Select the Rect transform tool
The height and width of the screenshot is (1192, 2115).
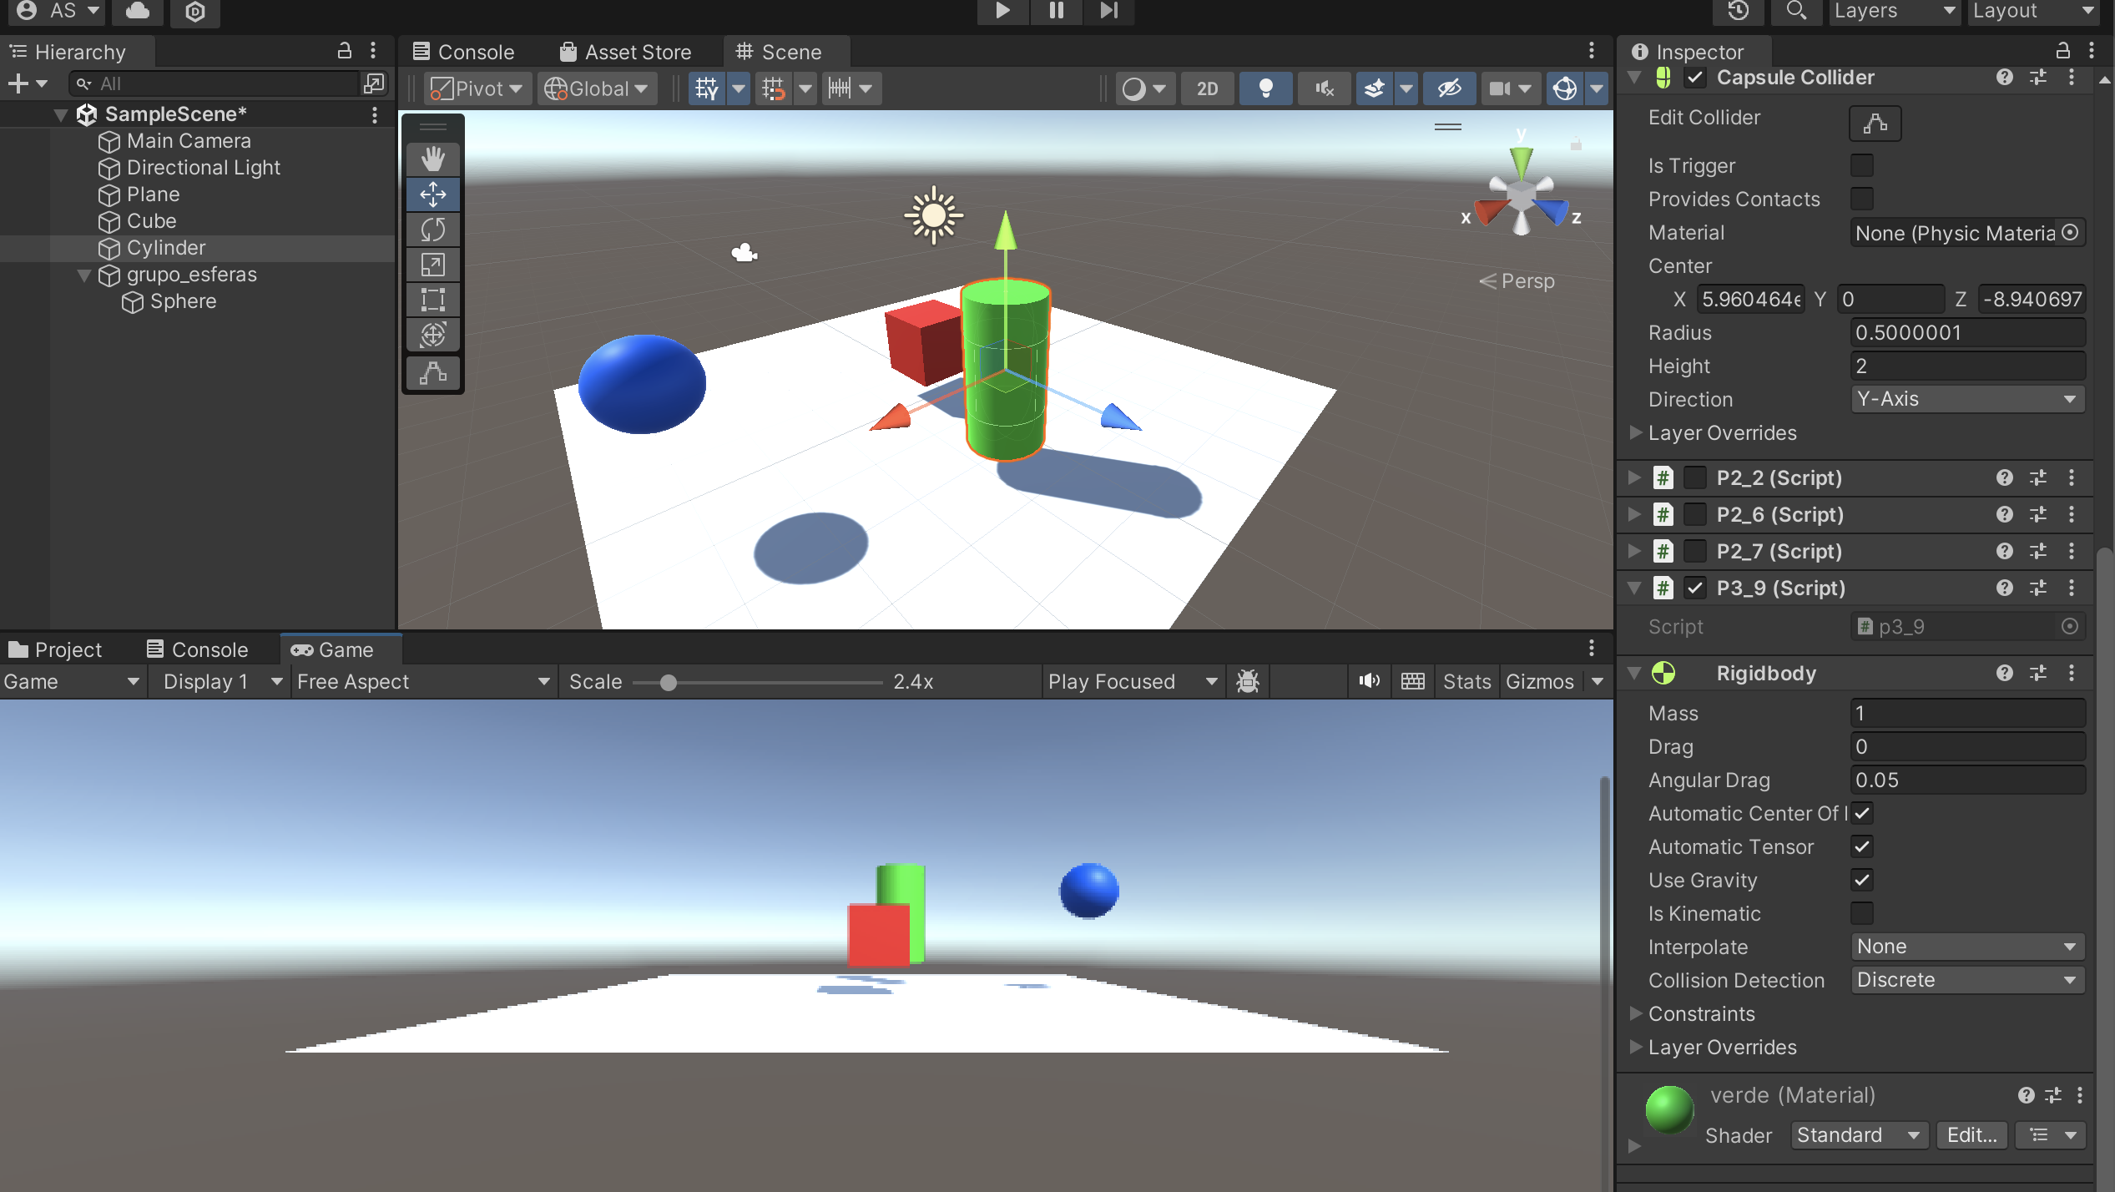(x=432, y=300)
